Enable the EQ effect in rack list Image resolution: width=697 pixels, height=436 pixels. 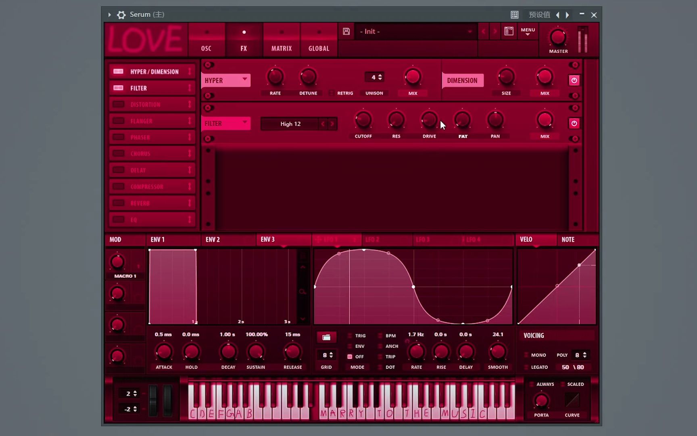point(118,220)
